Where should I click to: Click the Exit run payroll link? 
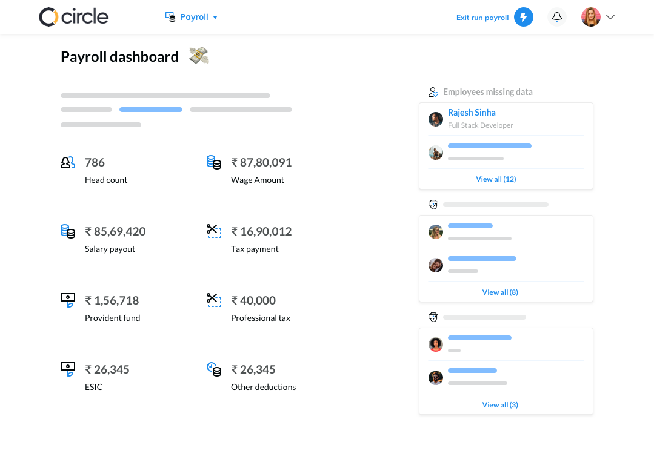[482, 18]
